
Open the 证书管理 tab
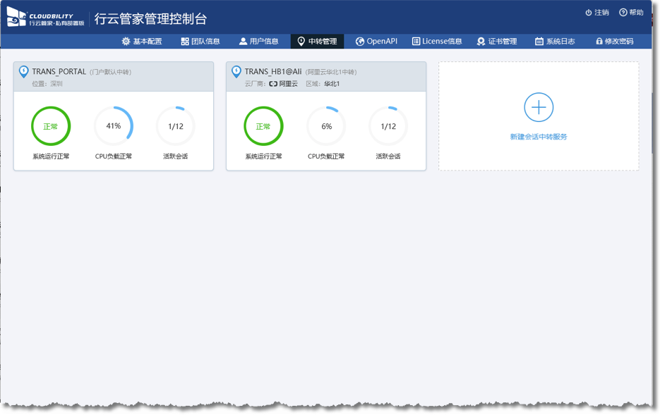497,42
